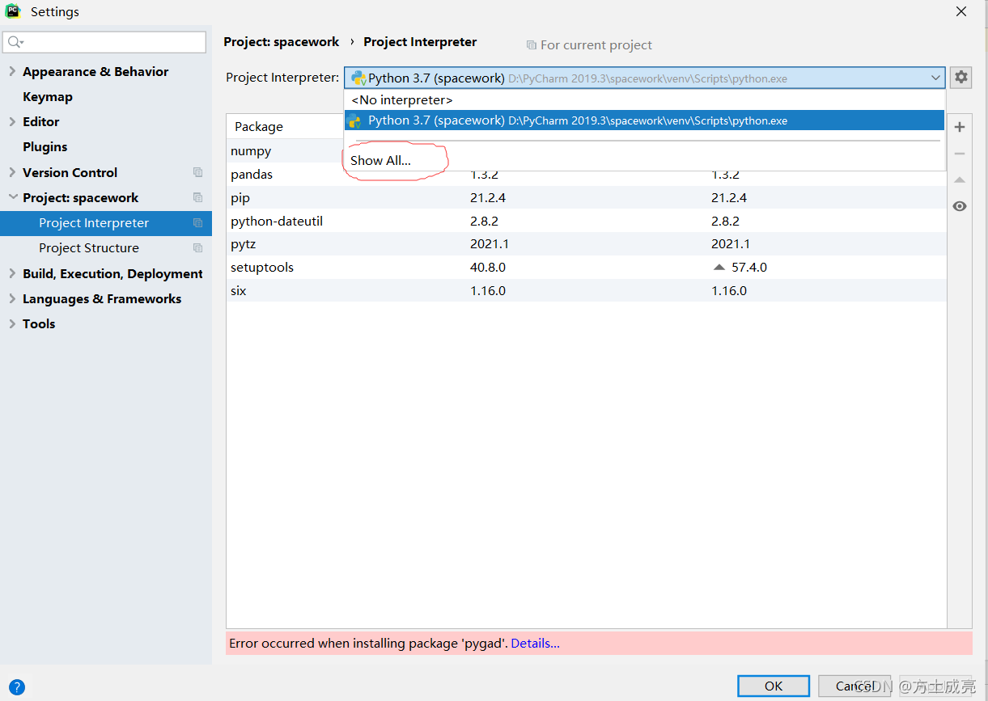Open the Plugins settings page
Viewport: 988px width, 701px height.
tap(45, 146)
